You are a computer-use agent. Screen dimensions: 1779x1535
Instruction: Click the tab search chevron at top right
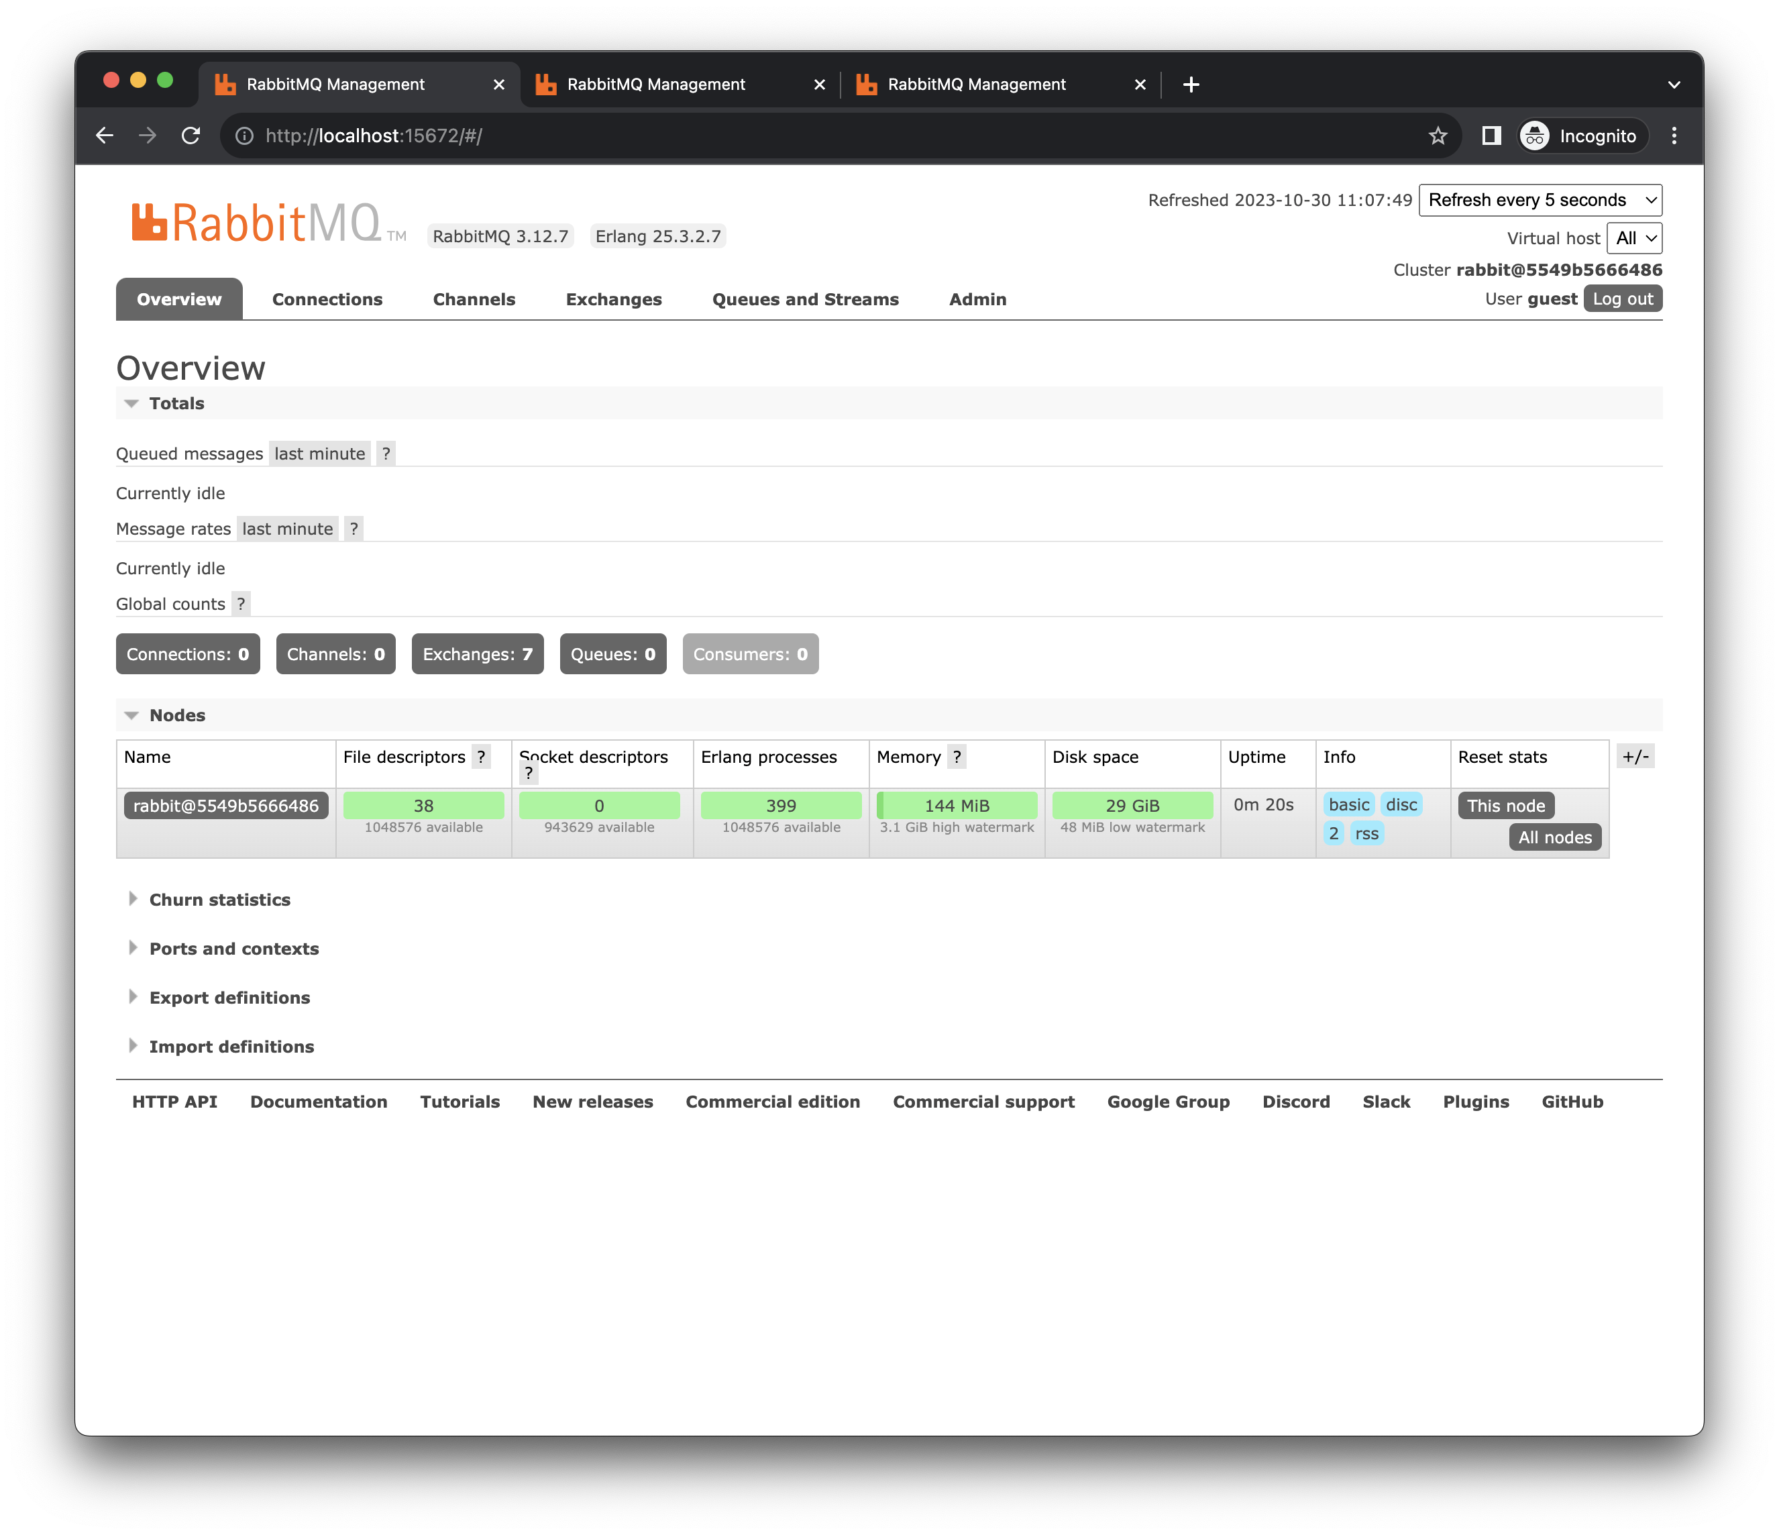(1674, 84)
